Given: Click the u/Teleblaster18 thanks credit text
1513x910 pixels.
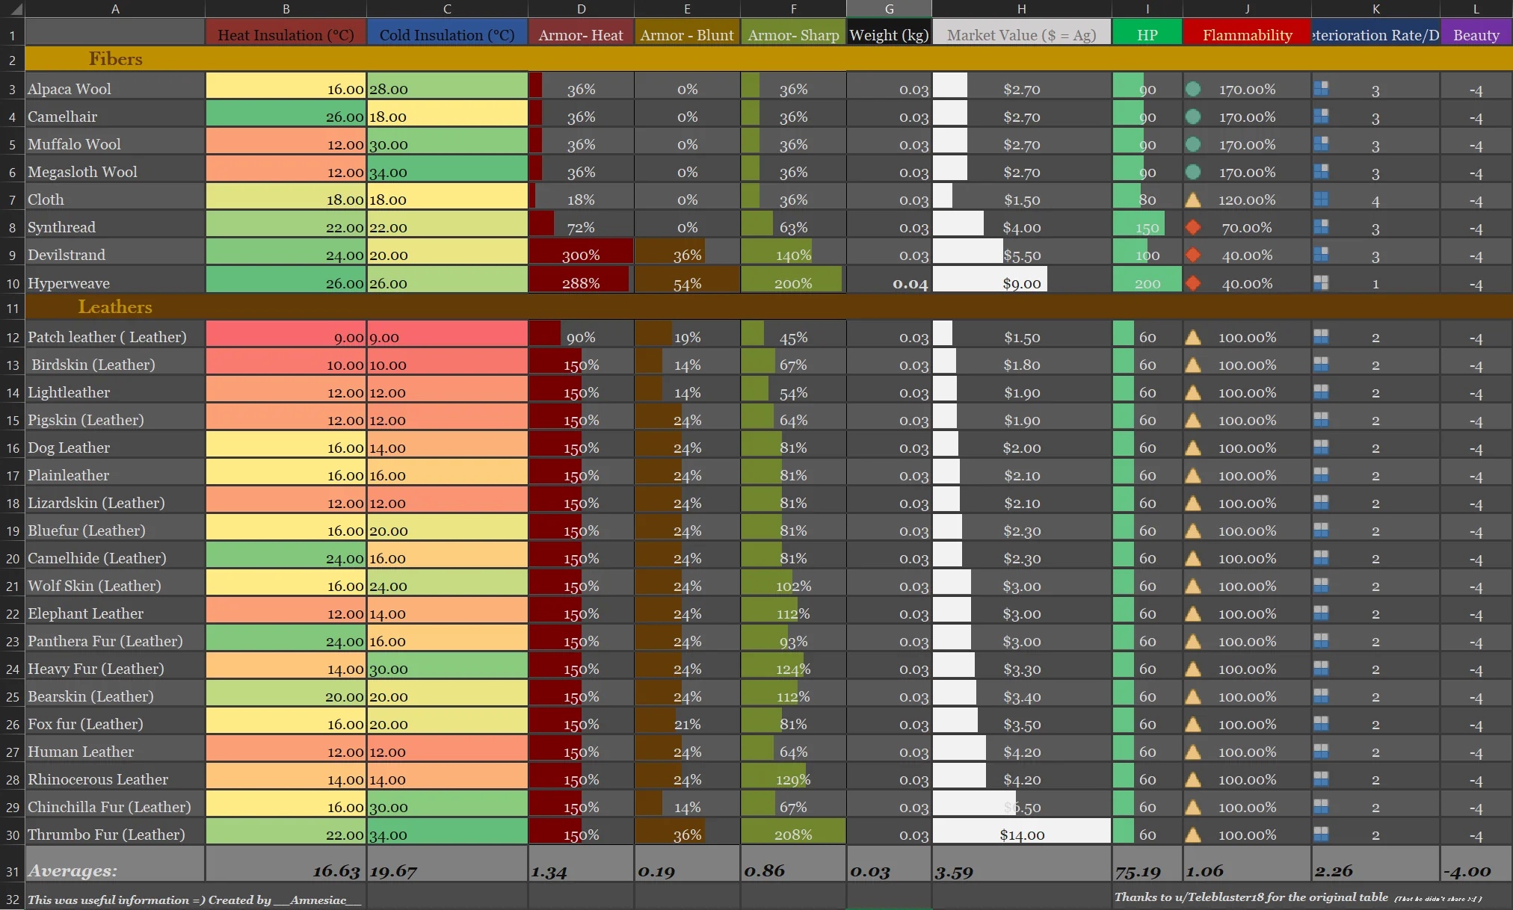Looking at the screenshot, I should coord(1250,897).
